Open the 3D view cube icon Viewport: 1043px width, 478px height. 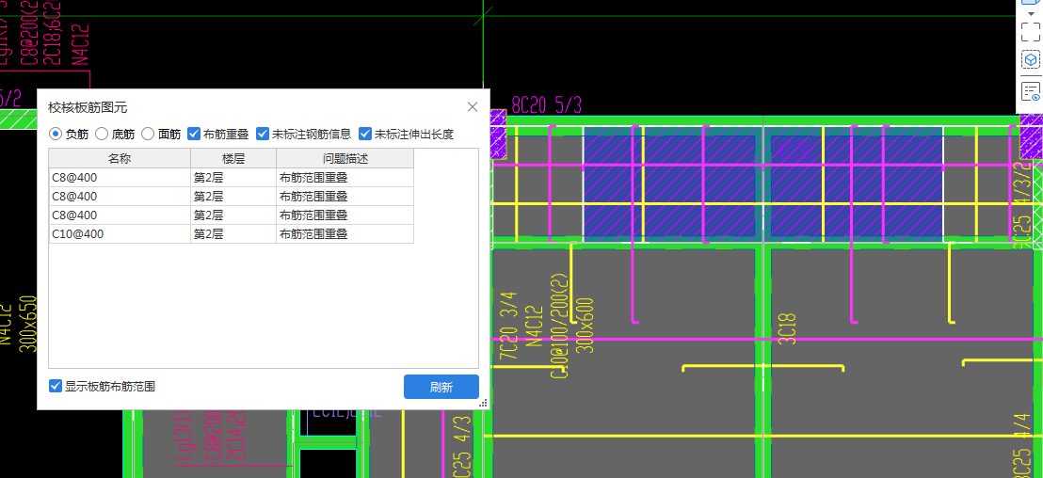click(1031, 3)
